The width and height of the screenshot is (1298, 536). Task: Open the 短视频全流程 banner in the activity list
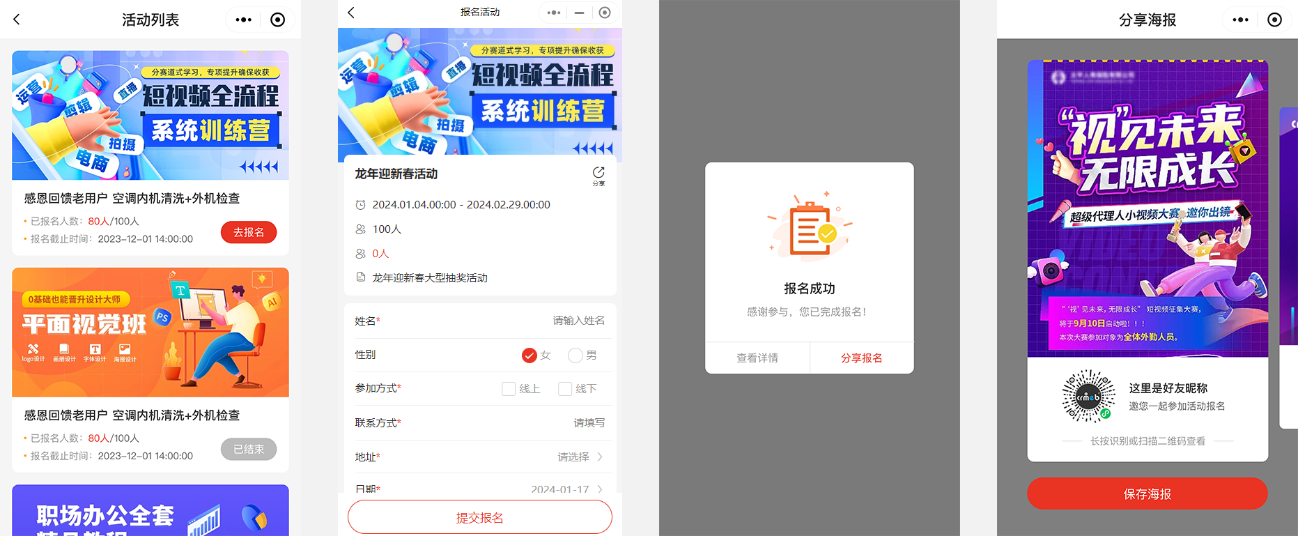coord(150,115)
